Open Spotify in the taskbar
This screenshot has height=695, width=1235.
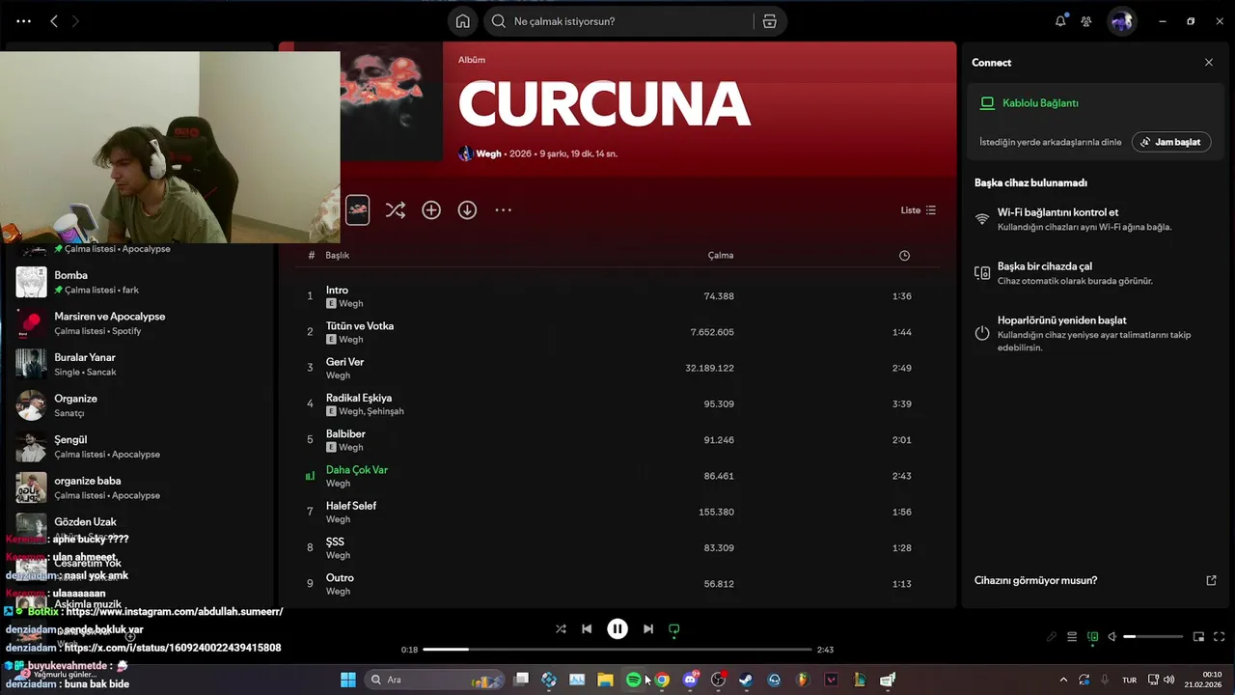coord(633,680)
